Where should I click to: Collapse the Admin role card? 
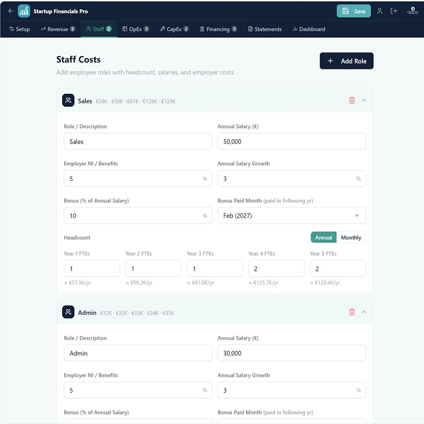[364, 312]
